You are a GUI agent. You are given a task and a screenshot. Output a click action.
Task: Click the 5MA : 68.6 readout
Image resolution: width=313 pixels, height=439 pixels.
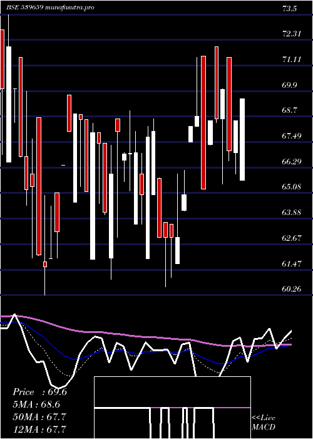36,405
